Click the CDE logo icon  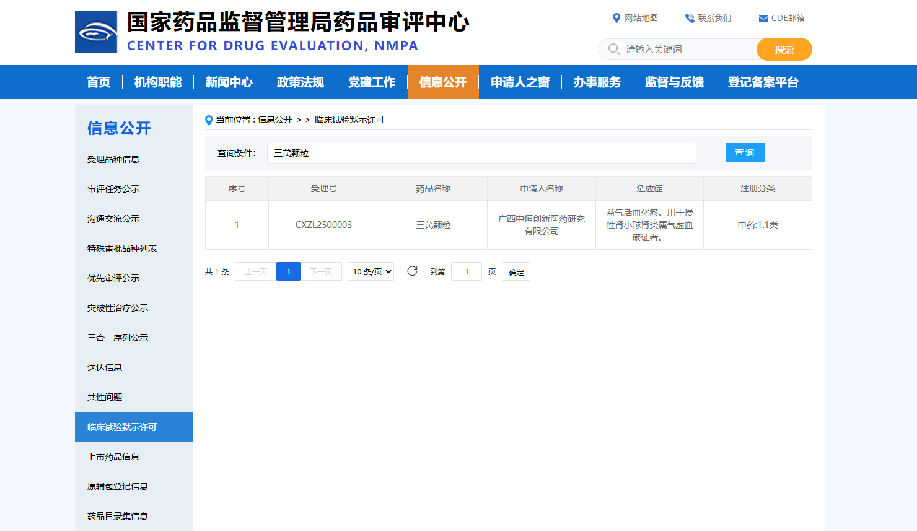[x=96, y=32]
